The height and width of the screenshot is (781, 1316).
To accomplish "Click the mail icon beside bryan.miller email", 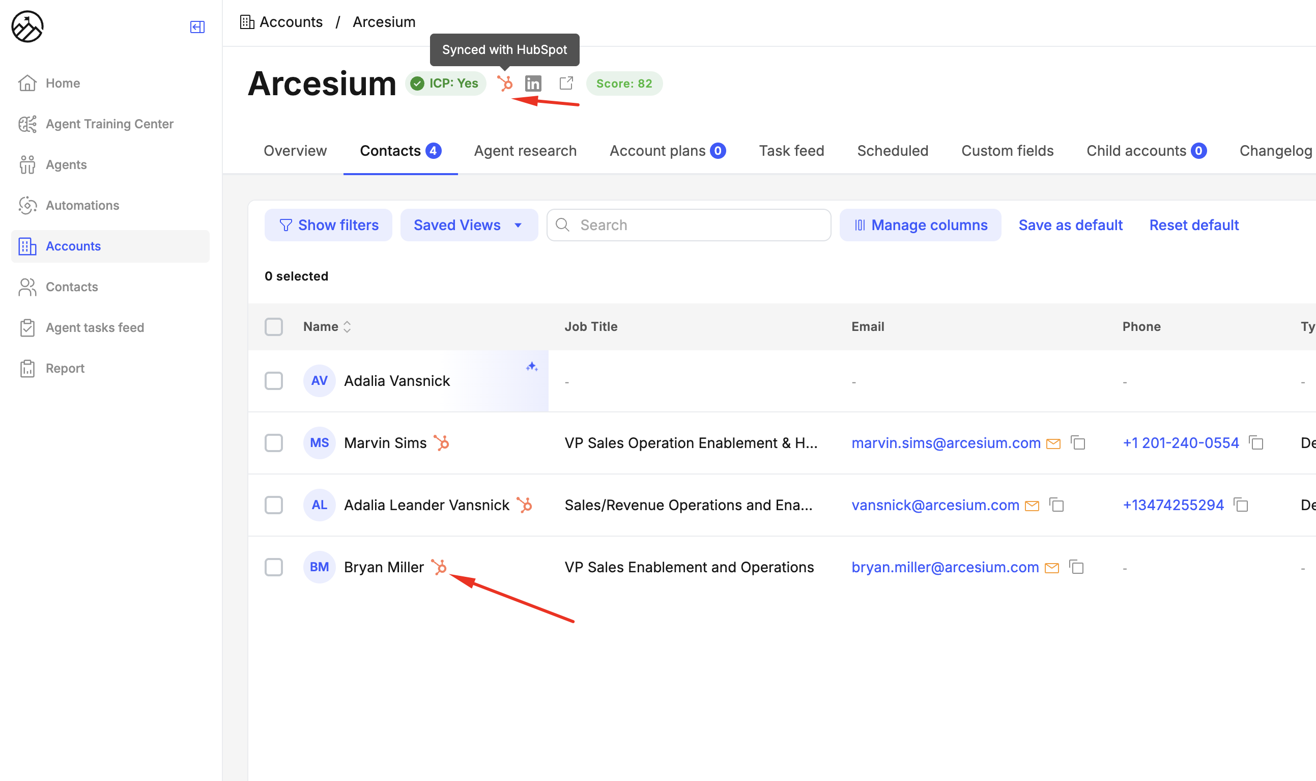I will [1052, 567].
